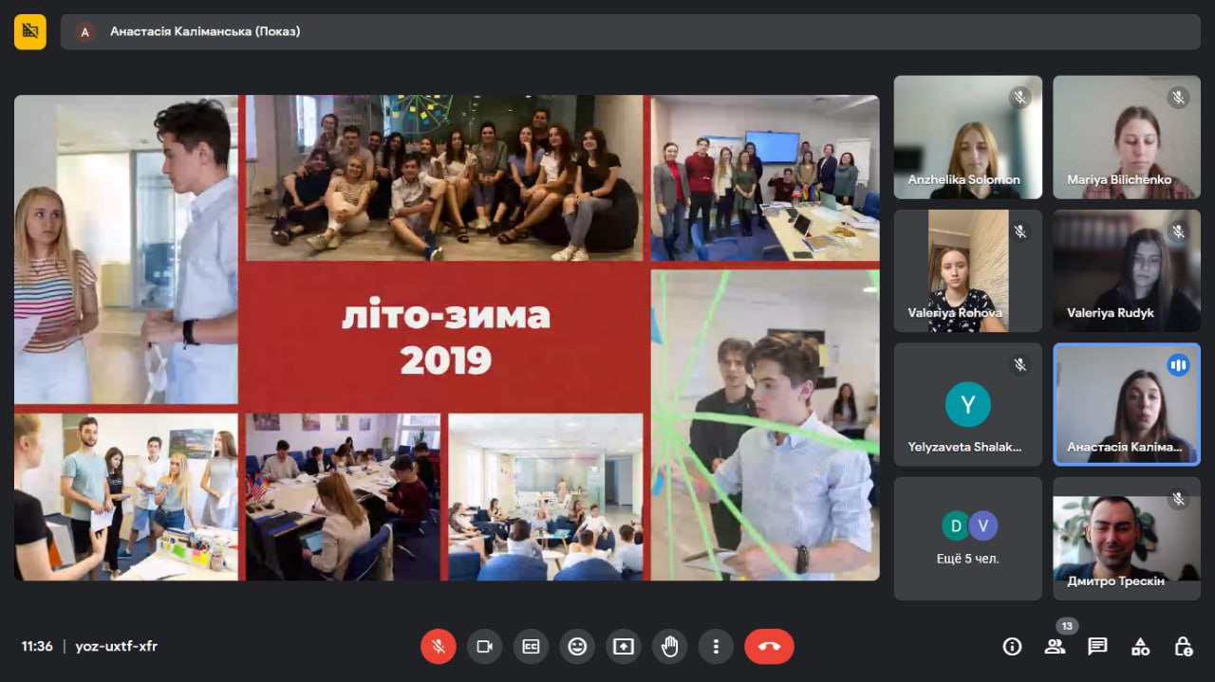This screenshot has width=1215, height=682.
Task: Toggle the camera button
Action: 485,646
